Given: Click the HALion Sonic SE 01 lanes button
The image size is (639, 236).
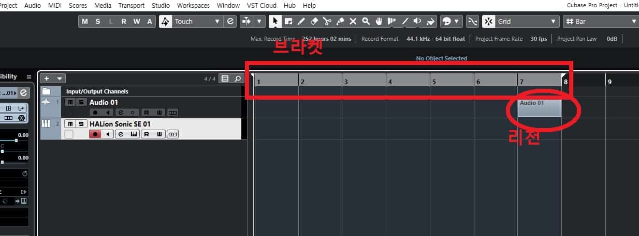Looking at the screenshot, I should coord(173,134).
